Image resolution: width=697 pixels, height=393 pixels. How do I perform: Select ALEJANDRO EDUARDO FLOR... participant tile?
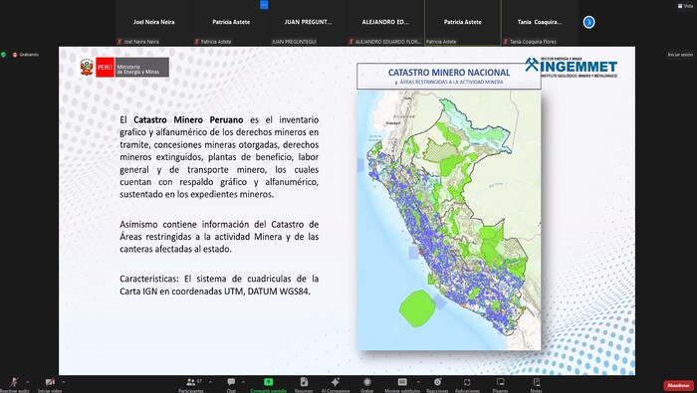[x=385, y=23]
